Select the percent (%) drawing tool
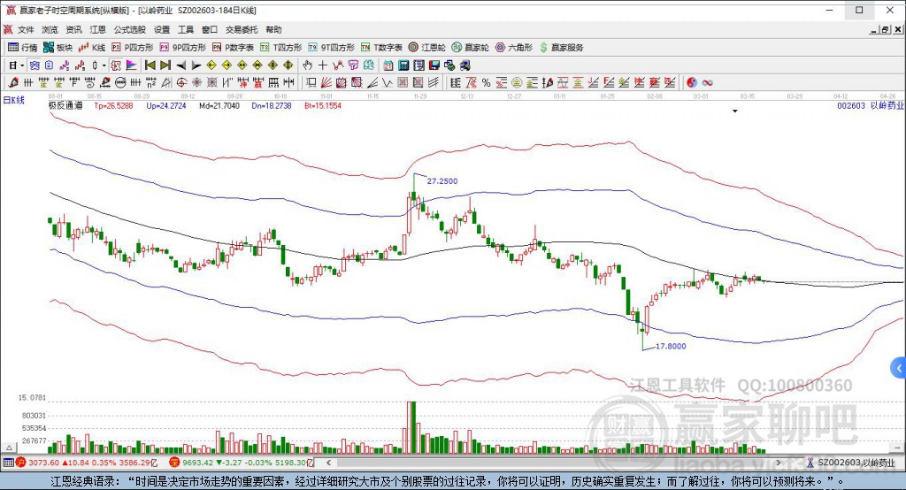This screenshot has height=490, width=906. point(486,82)
